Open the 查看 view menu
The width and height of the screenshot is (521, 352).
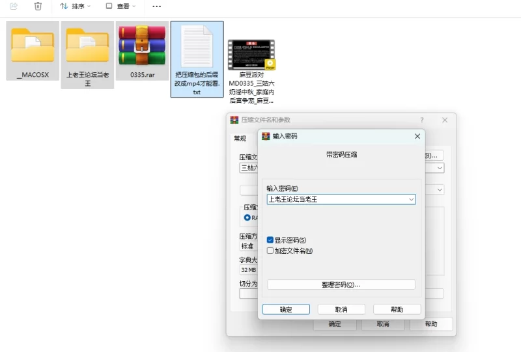[120, 7]
